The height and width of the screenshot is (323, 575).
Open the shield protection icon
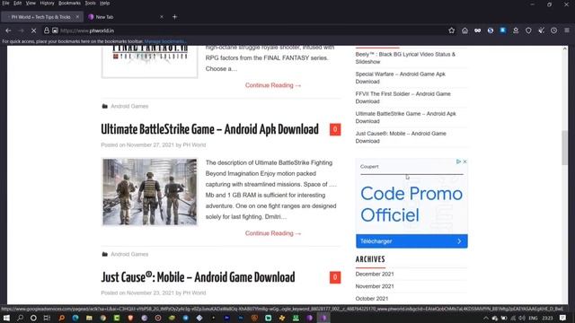(x=528, y=31)
